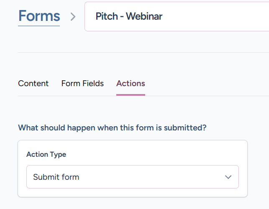Image resolution: width=269 pixels, height=209 pixels.
Task: Click the blank middle of the Submit form dropdown
Action: click(x=151, y=177)
